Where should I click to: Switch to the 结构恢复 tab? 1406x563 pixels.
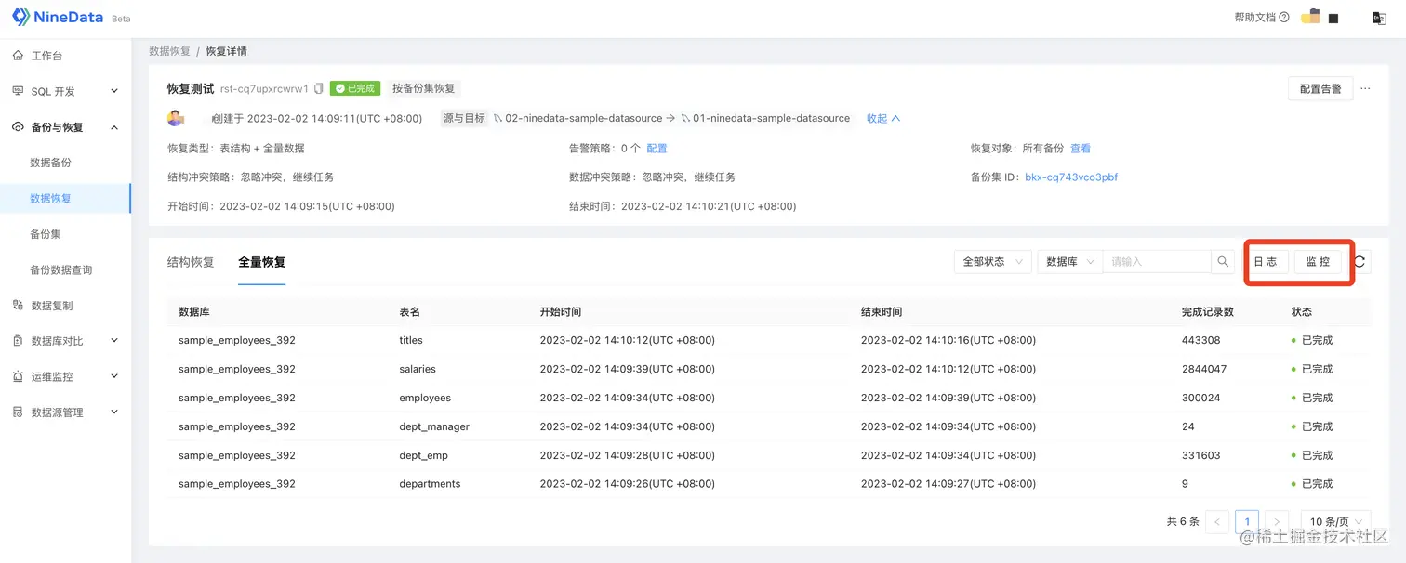pyautogui.click(x=190, y=261)
